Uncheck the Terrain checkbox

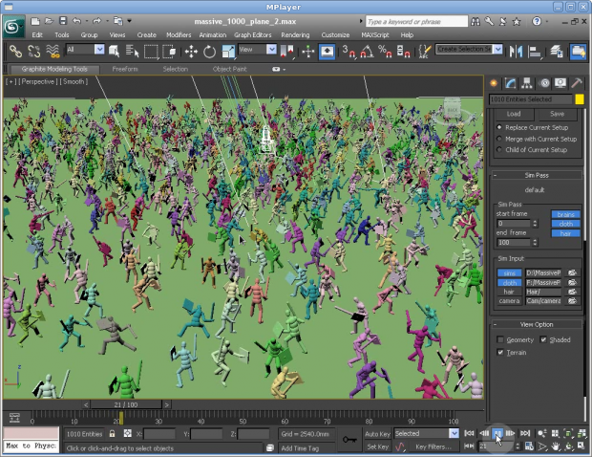click(x=500, y=352)
